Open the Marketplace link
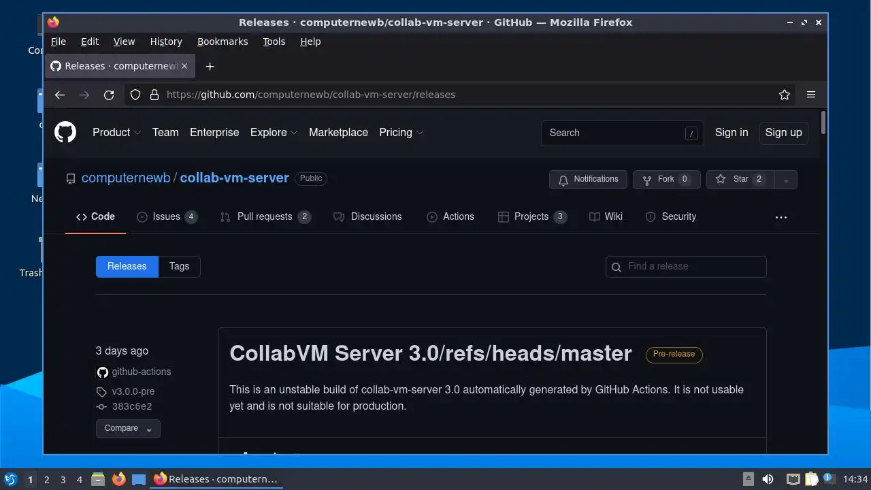This screenshot has height=490, width=871. click(338, 132)
